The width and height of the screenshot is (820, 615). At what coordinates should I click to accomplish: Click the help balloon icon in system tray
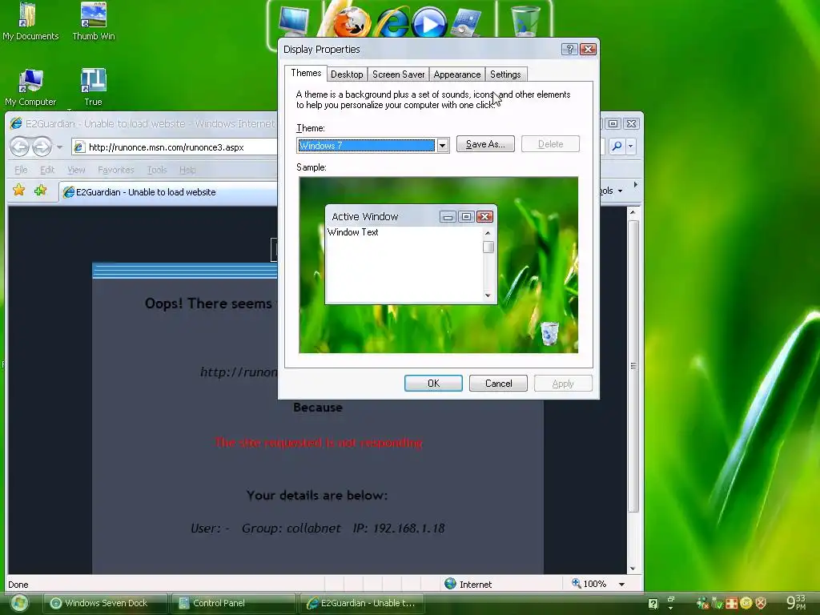653,604
